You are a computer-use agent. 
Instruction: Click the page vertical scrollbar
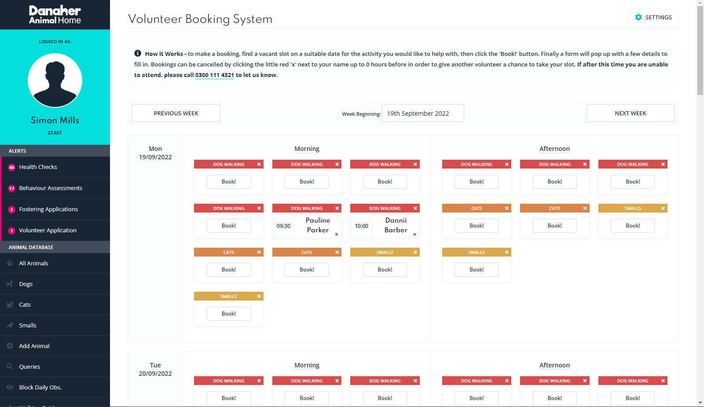[700, 51]
